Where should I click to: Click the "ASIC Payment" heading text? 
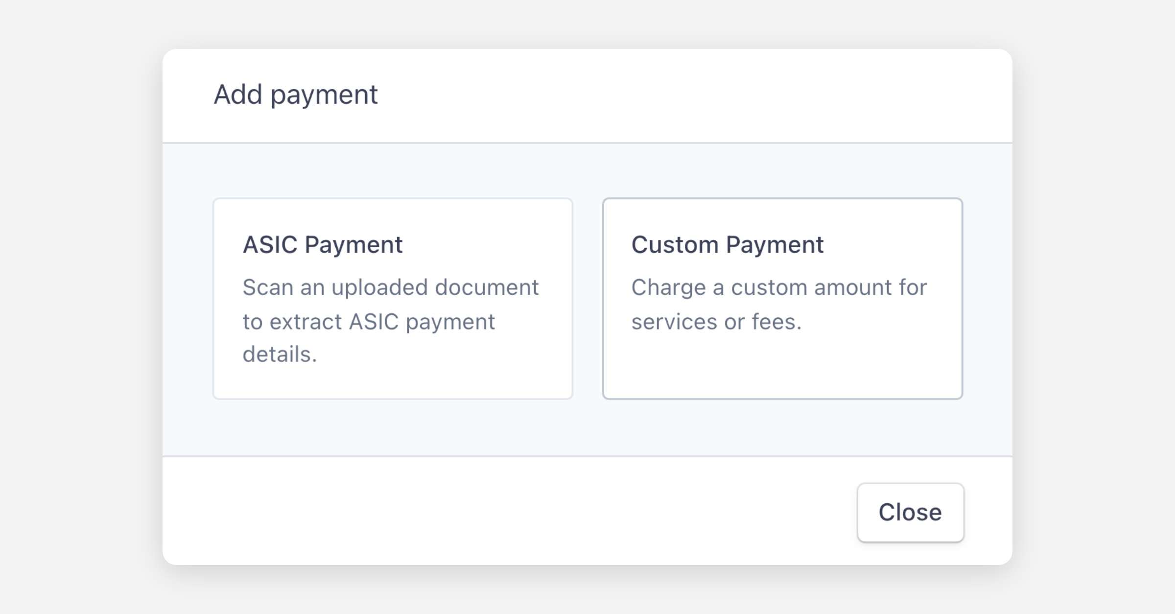pos(323,244)
